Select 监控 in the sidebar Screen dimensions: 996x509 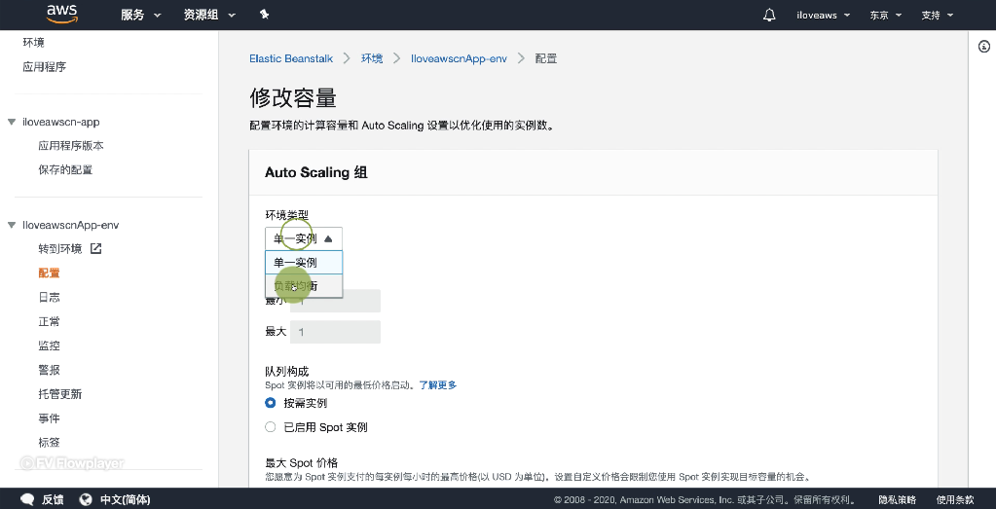pyautogui.click(x=49, y=345)
